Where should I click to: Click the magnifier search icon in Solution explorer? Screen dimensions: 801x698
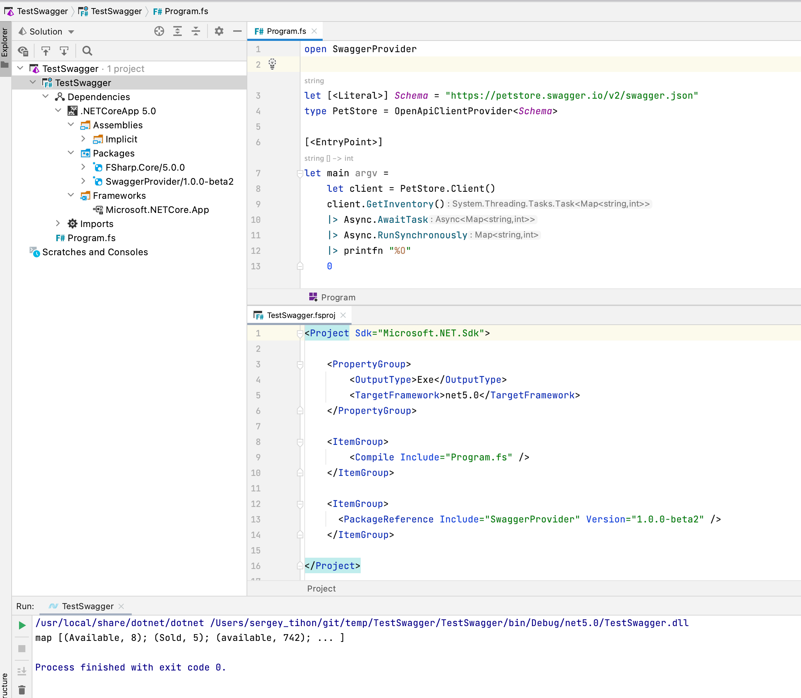(x=87, y=51)
